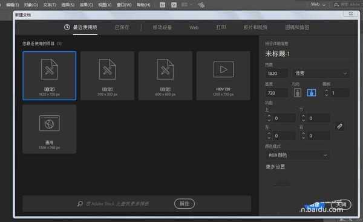Toggle the bleed link chain icon
This screenshot has width=363, height=222.
point(339,126)
